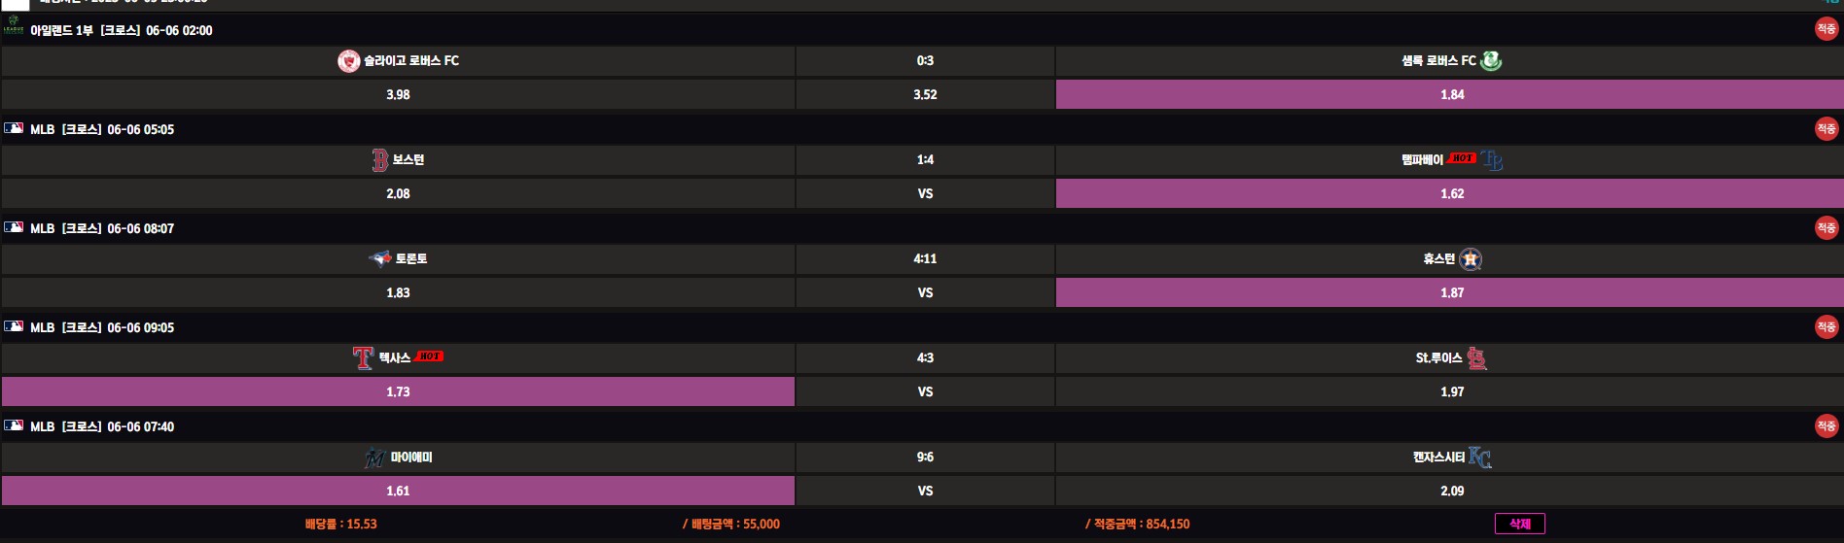Image resolution: width=1844 pixels, height=543 pixels.
Task: Click the Houston Astros star logo
Action: tap(1471, 259)
